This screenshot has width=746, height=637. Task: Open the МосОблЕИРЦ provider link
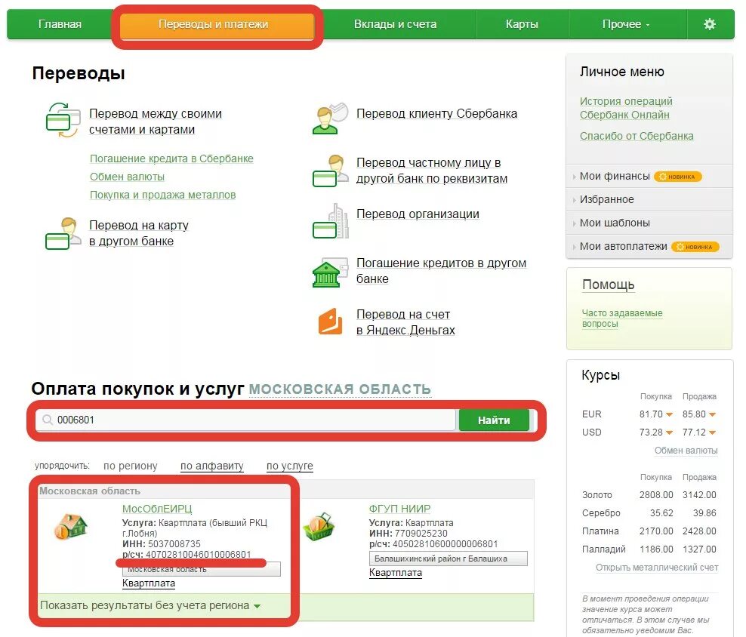pos(157,509)
